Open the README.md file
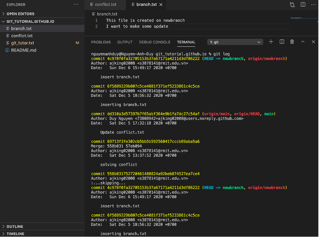The width and height of the screenshot is (319, 237). click(24, 50)
